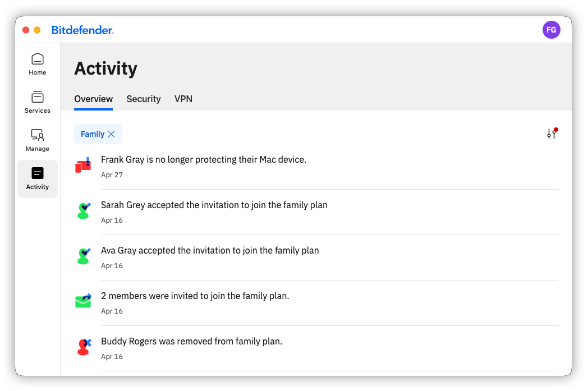The width and height of the screenshot is (588, 391).
Task: Click the green accepted icon for Ava Gray
Action: [84, 256]
